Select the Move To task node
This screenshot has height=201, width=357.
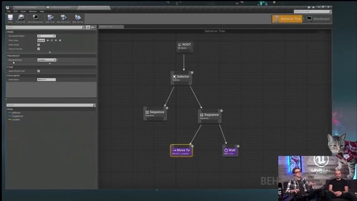181,151
